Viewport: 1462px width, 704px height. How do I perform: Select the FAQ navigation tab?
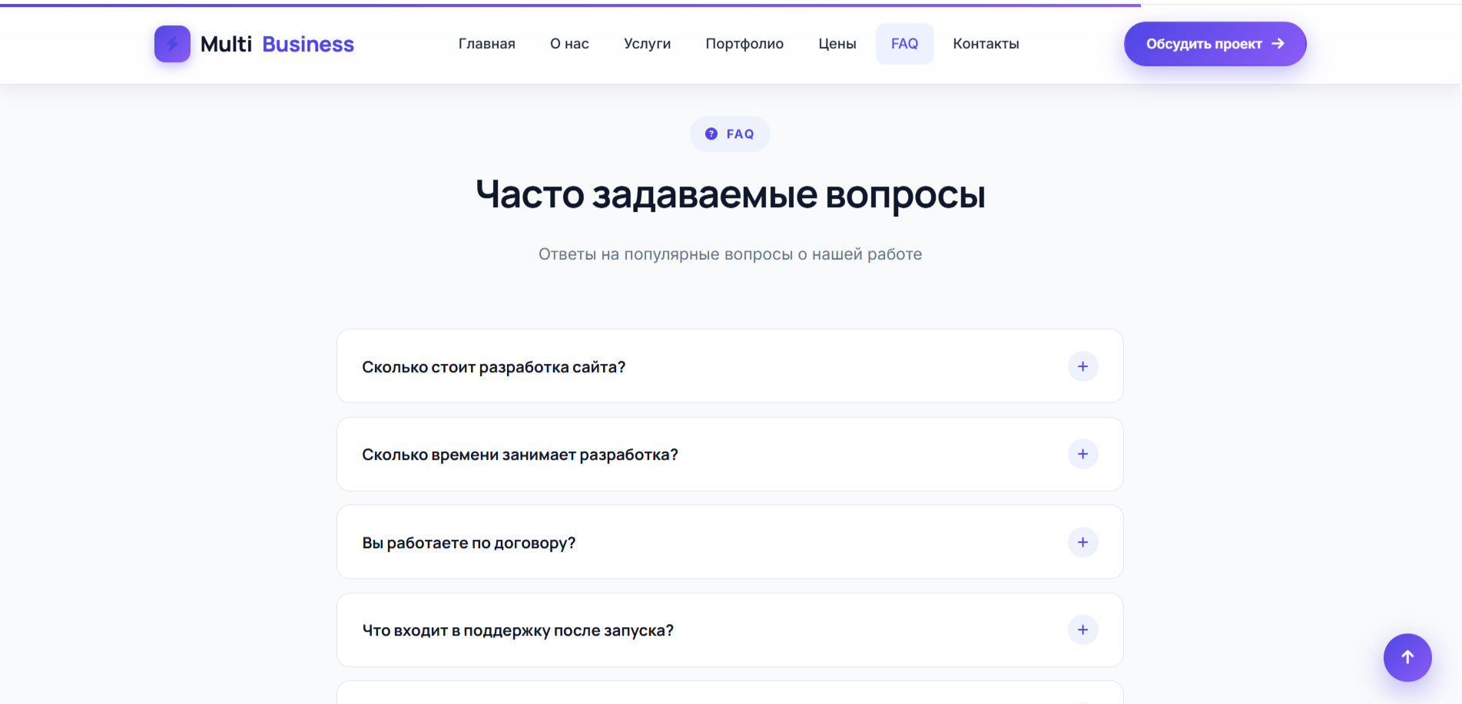pyautogui.click(x=905, y=44)
